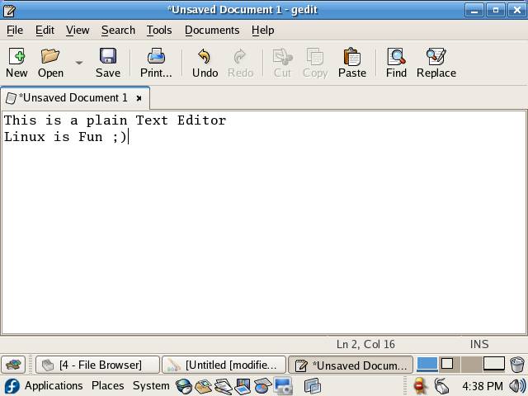Expand the Places panel menu
528x396 pixels.
coord(107,385)
